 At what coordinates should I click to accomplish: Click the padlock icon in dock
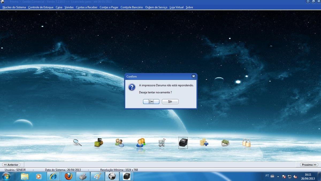(246, 143)
